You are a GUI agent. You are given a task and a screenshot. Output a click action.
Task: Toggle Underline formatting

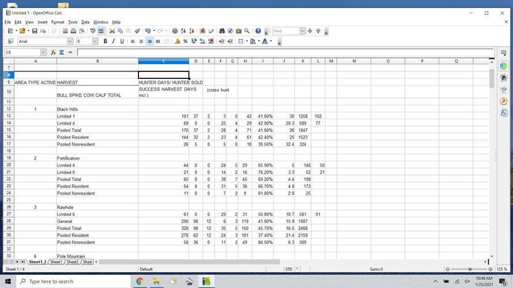122,41
